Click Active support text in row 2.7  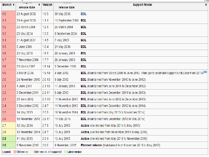[x=85, y=126]
